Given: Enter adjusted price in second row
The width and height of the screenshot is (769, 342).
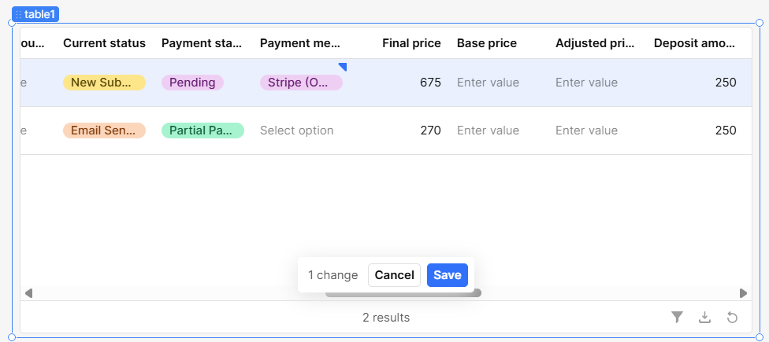Looking at the screenshot, I should coord(586,131).
